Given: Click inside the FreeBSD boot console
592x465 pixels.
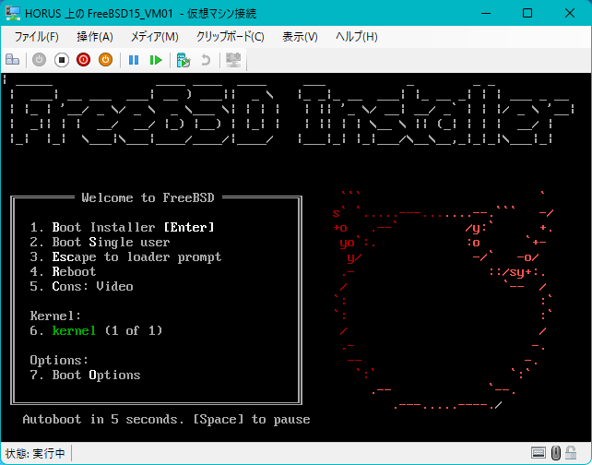Looking at the screenshot, I should click(x=296, y=256).
